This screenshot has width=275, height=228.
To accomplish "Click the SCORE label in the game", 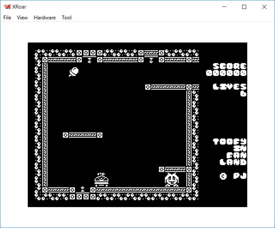I will [229, 66].
